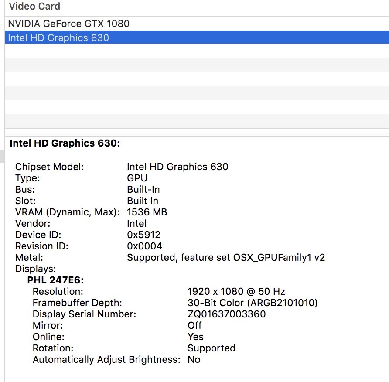This screenshot has height=382, width=389.
Task: Click the Revision ID value 0x0004
Action: coord(144,246)
